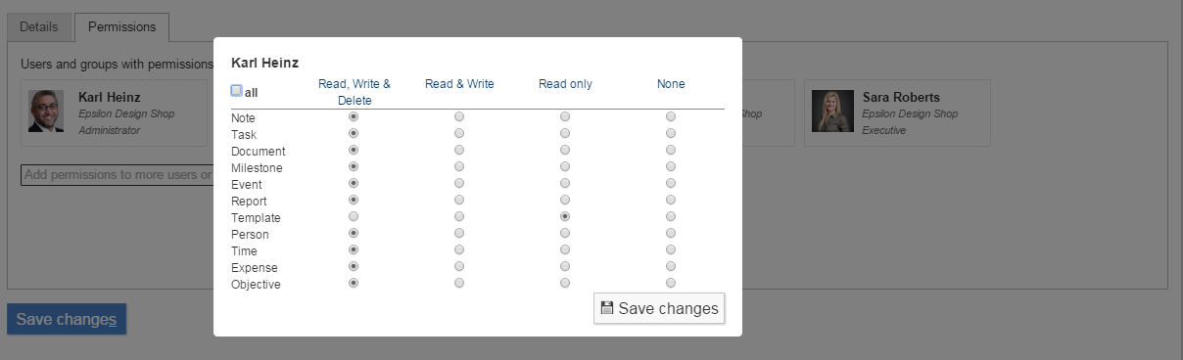Set Milestone permission to Read & Write

click(459, 166)
